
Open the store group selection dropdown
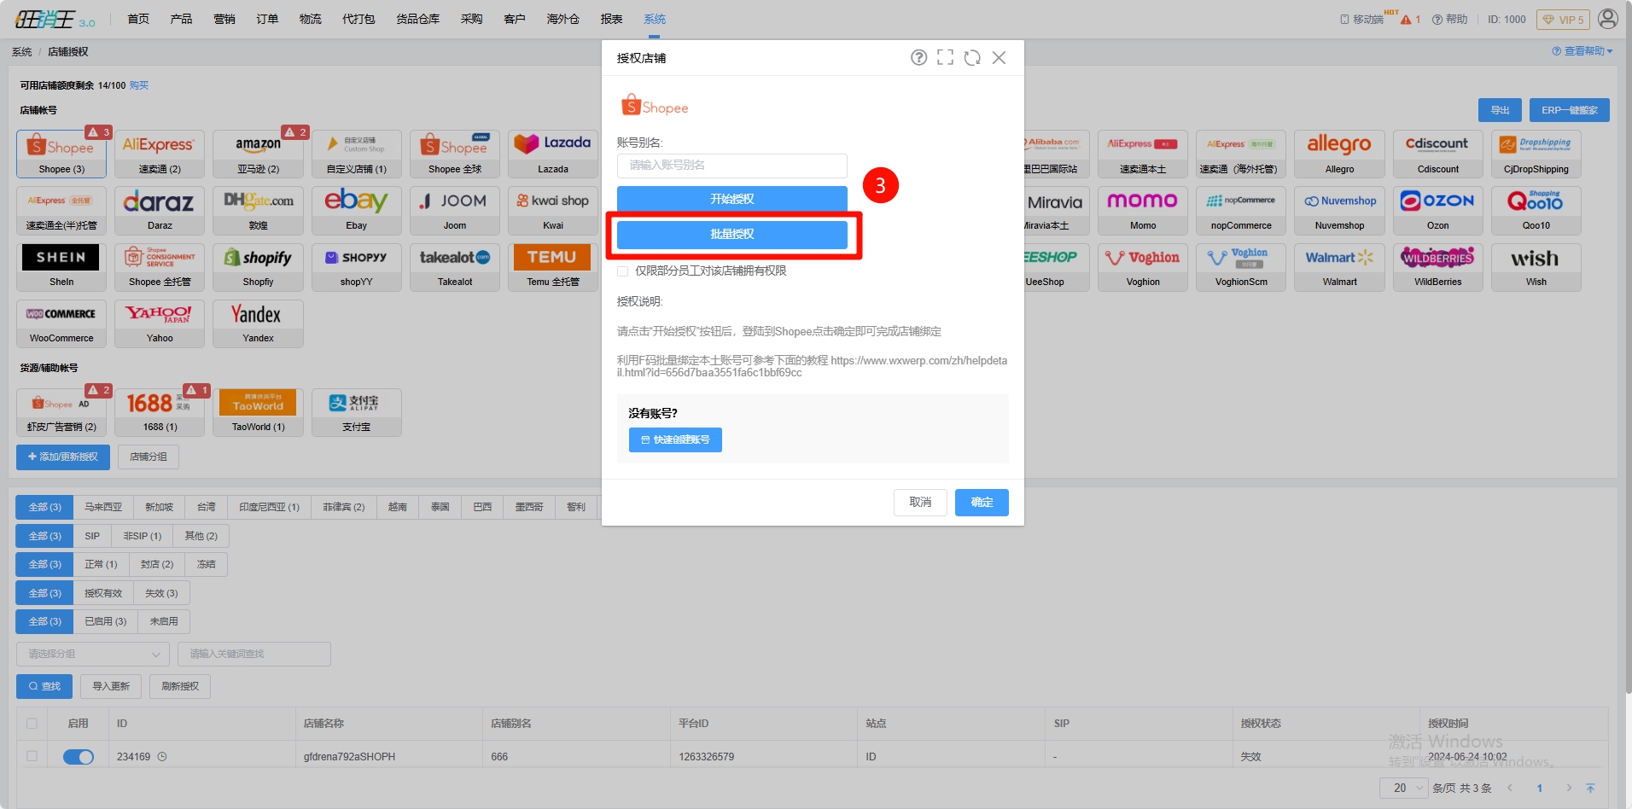92,655
